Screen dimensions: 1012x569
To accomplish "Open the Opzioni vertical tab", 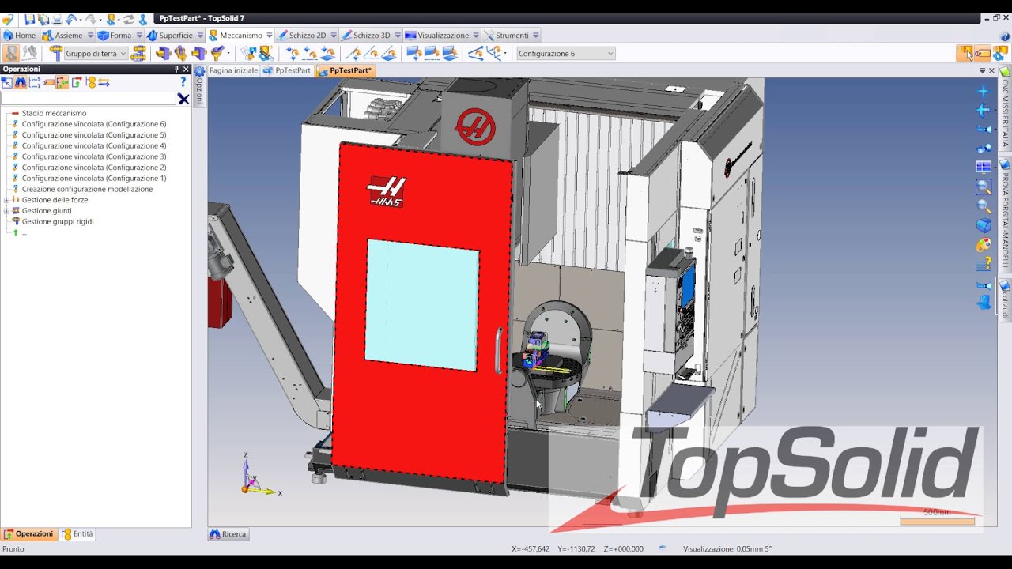I will [x=199, y=87].
